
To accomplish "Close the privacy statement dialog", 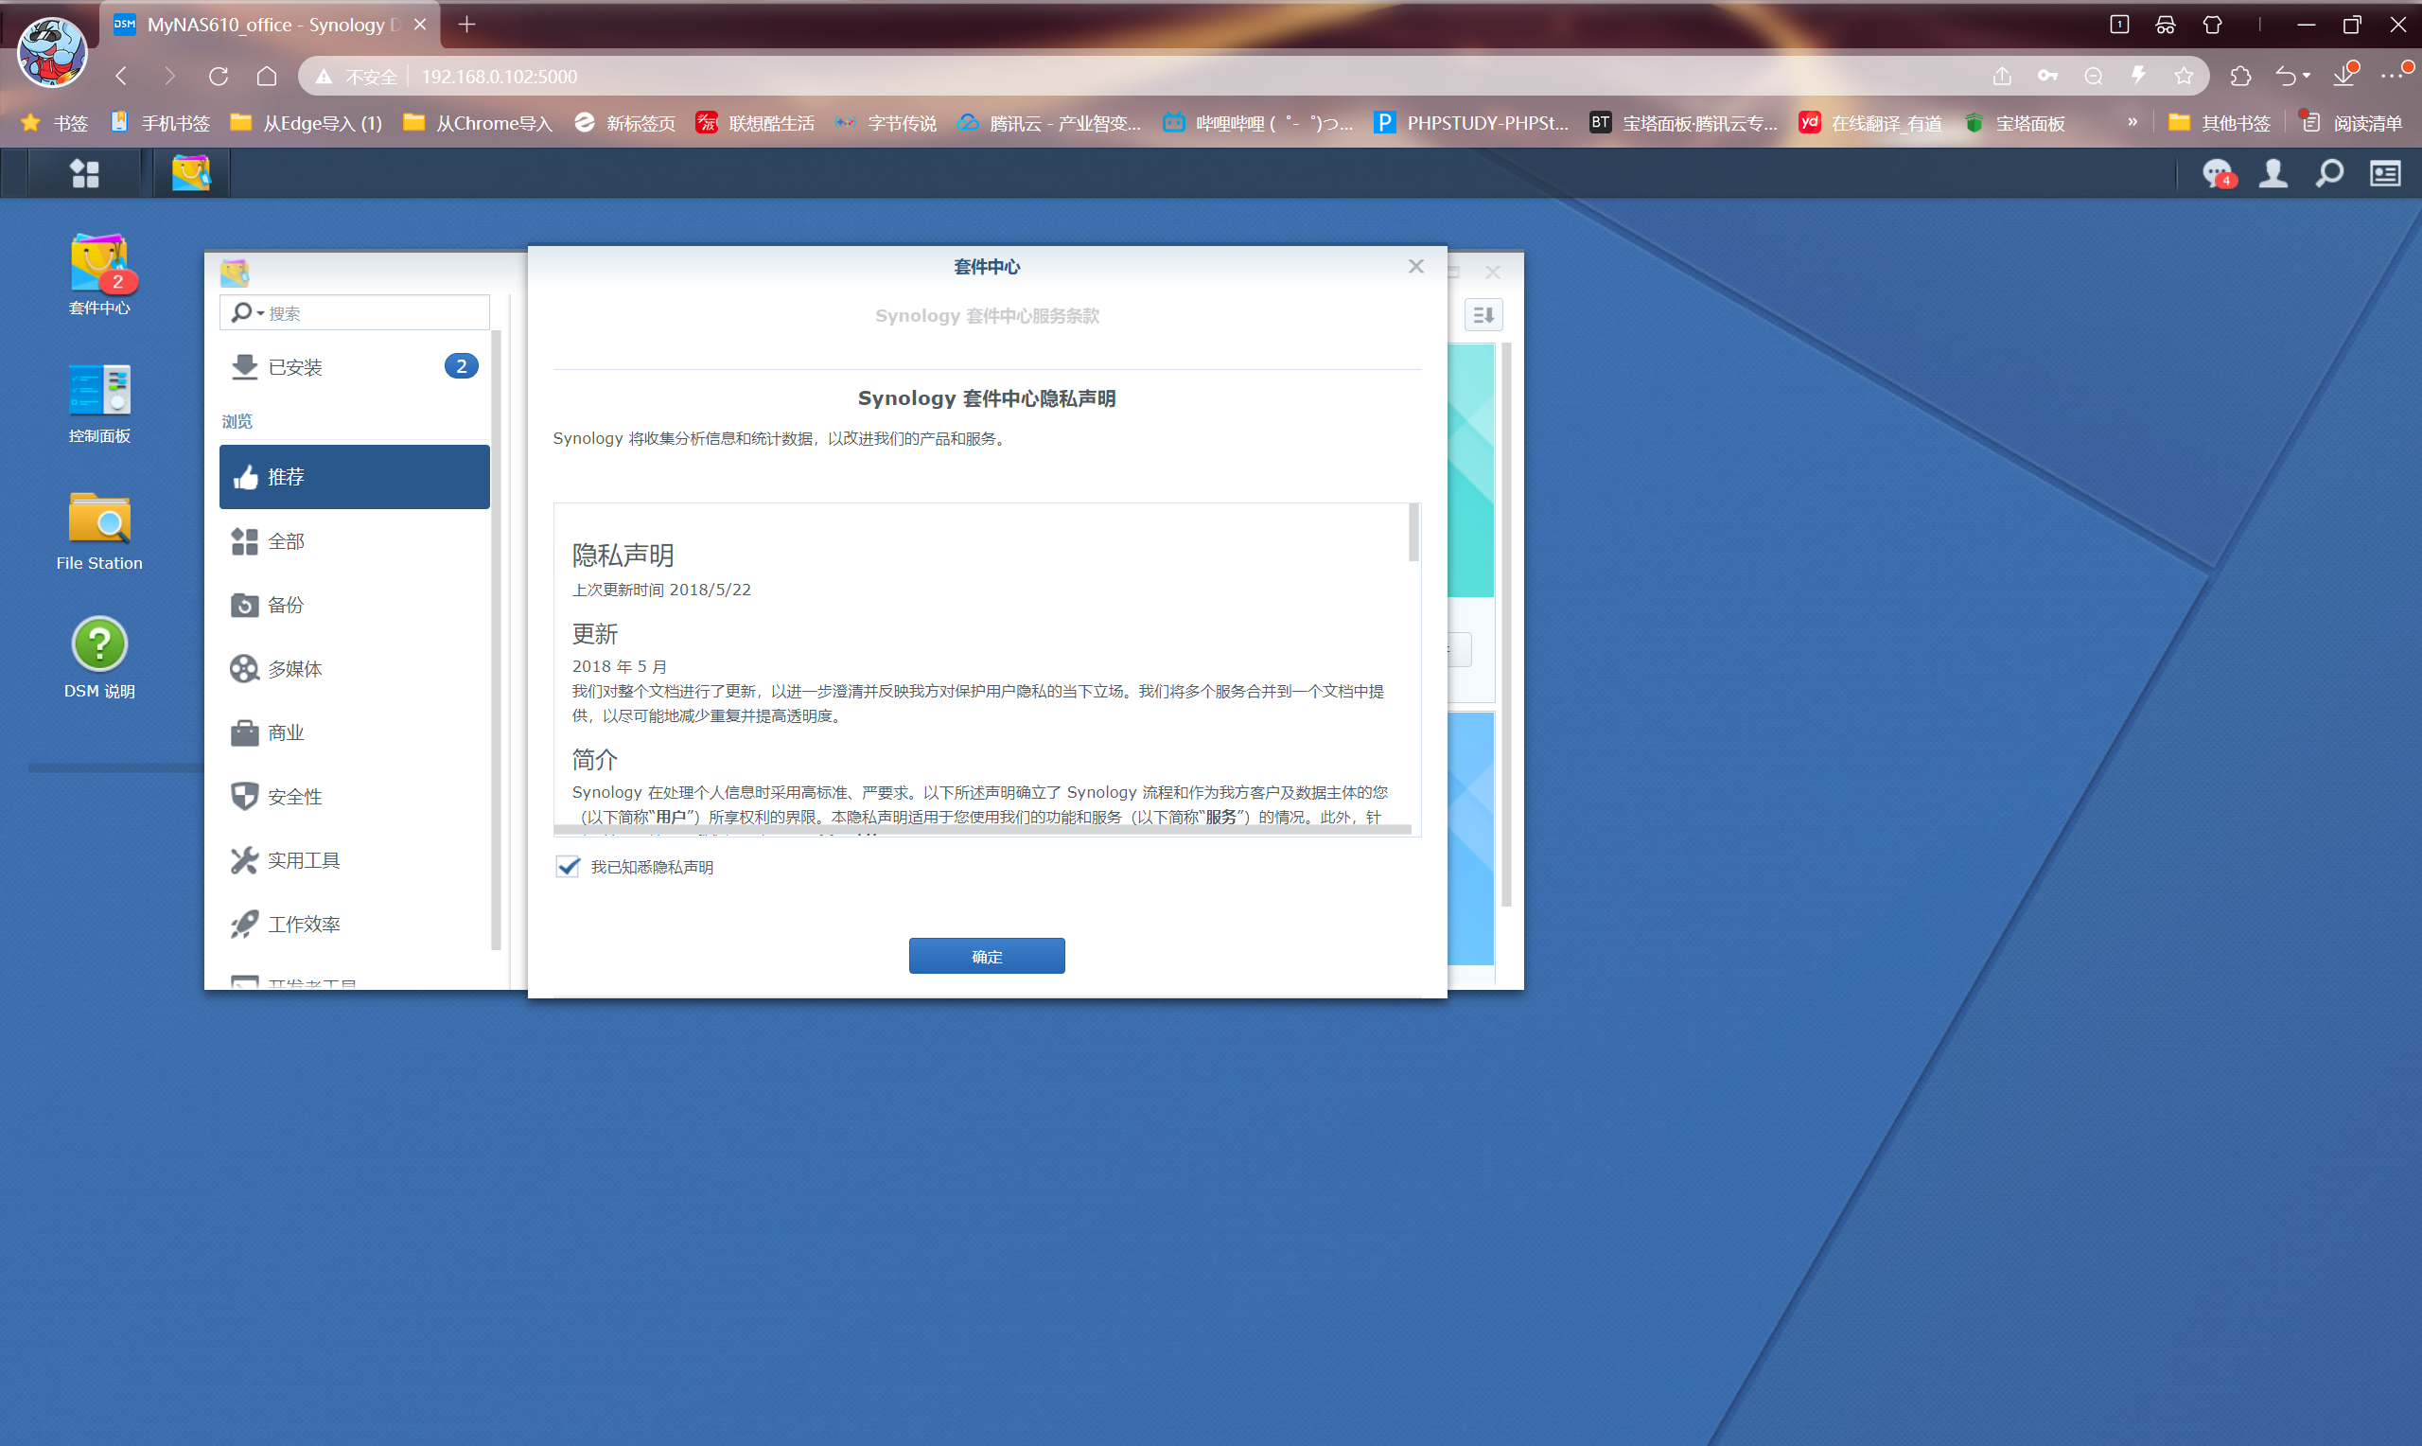I will point(1416,266).
